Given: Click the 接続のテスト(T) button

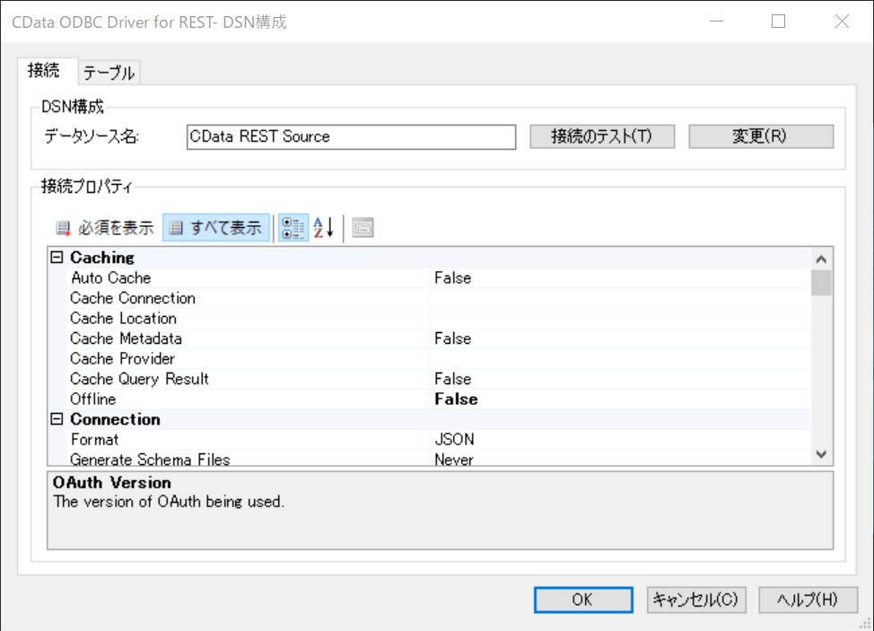Looking at the screenshot, I should point(602,136).
